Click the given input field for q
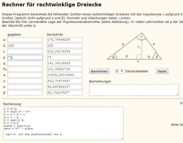Screen dimensions: 183x143 [25, 63]
